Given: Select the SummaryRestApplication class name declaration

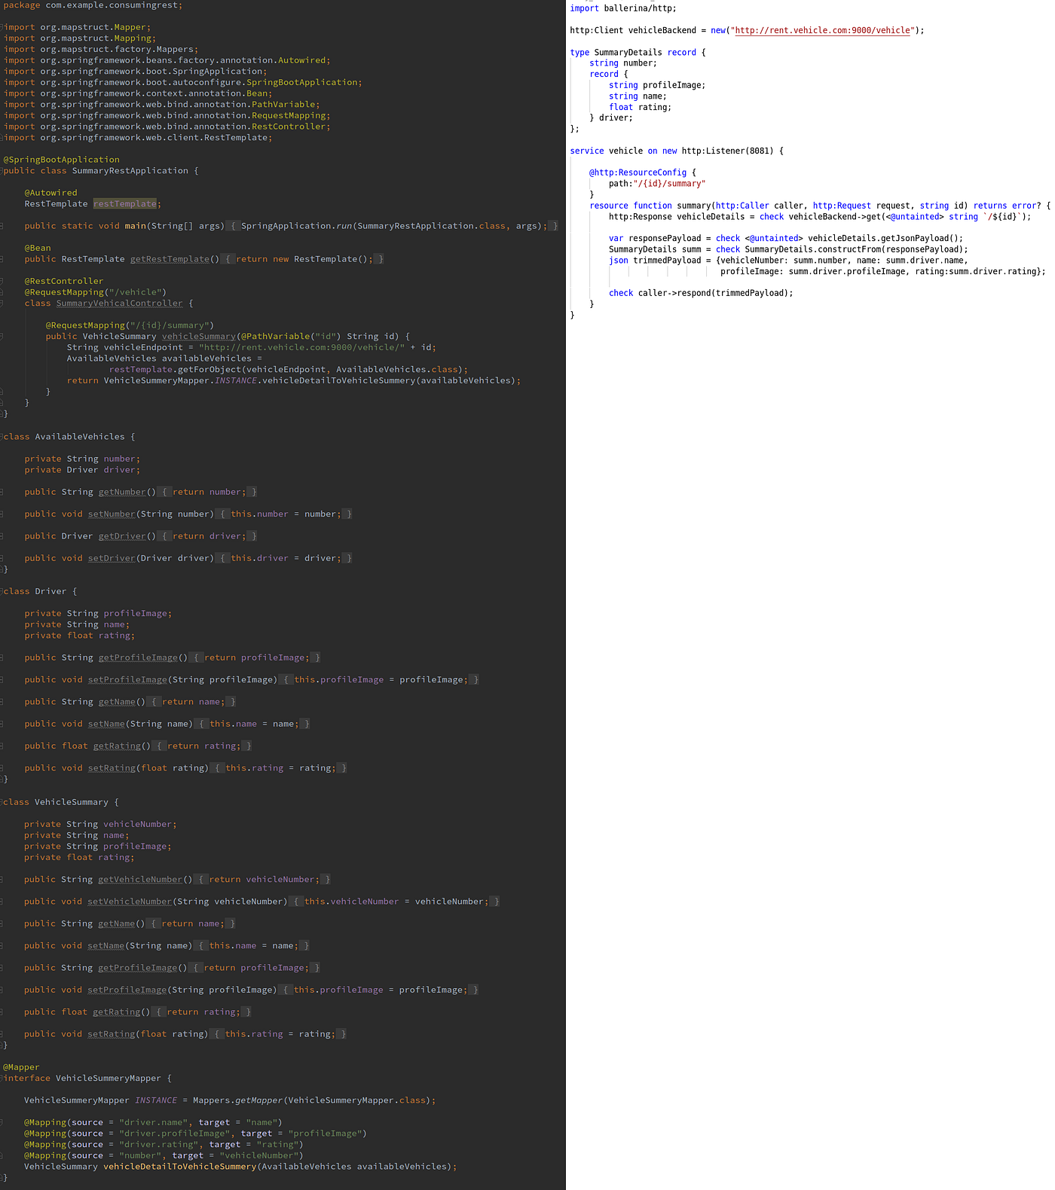Looking at the screenshot, I should click(x=130, y=171).
